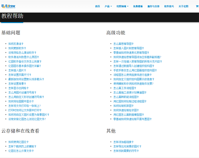Open the link 如何反激活？
Image resolution: width=199 pixels, height=158 pixels.
coord(16,44)
